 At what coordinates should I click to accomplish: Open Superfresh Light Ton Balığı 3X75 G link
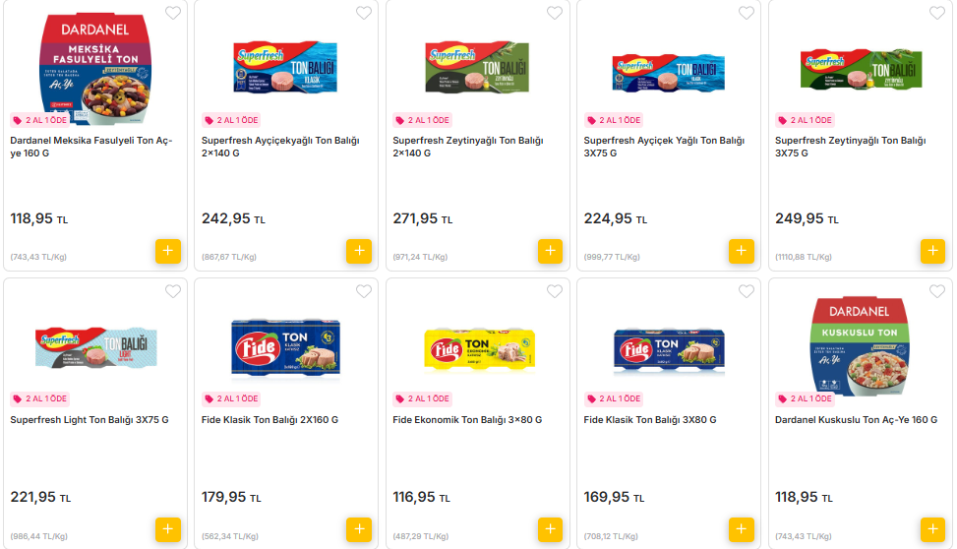coord(90,420)
